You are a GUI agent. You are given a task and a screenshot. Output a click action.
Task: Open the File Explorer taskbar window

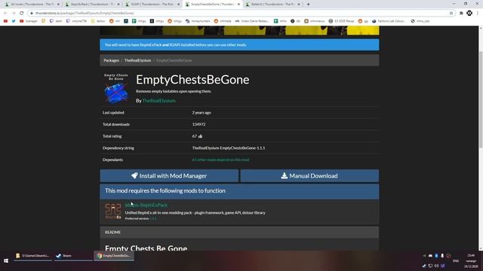pos(32,256)
